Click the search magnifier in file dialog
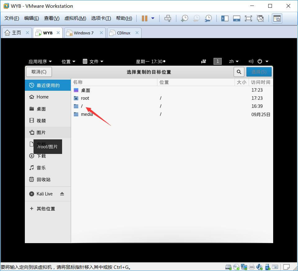Viewport: 298px width, 271px height. (x=239, y=72)
